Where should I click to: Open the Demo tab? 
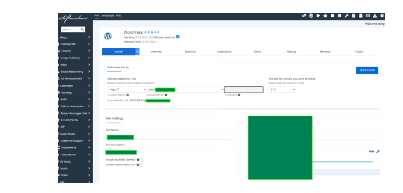[x=258, y=52]
